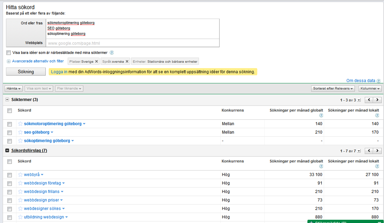
Task: Check the webbdesign företag row
Action: (10, 184)
